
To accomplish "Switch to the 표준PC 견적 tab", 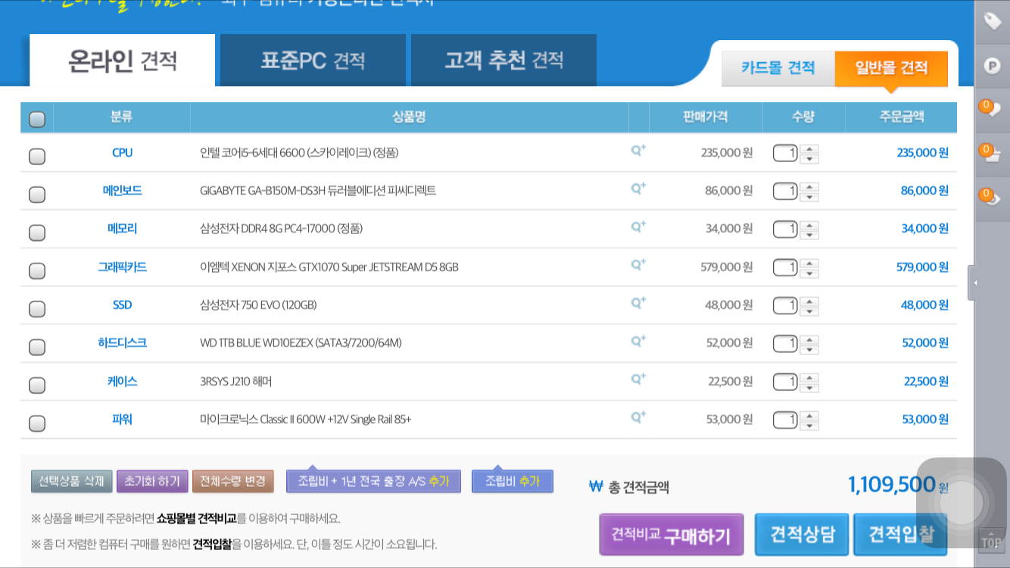I will 313,61.
